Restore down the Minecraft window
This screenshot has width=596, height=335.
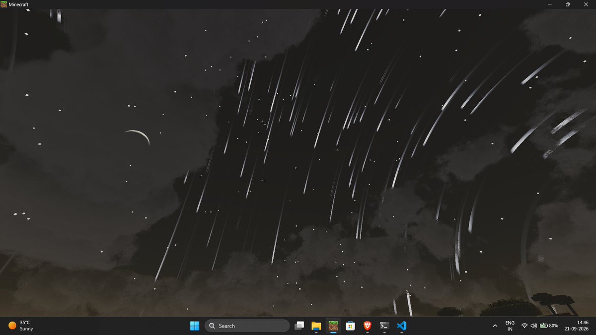point(567,4)
